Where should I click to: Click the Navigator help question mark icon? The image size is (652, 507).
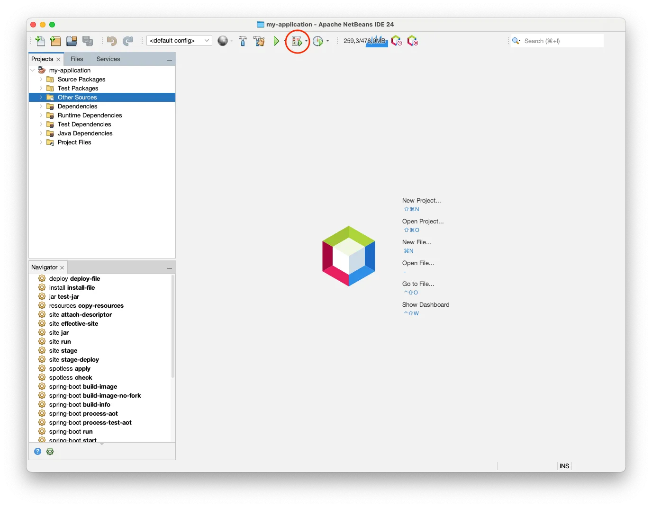[x=37, y=451]
